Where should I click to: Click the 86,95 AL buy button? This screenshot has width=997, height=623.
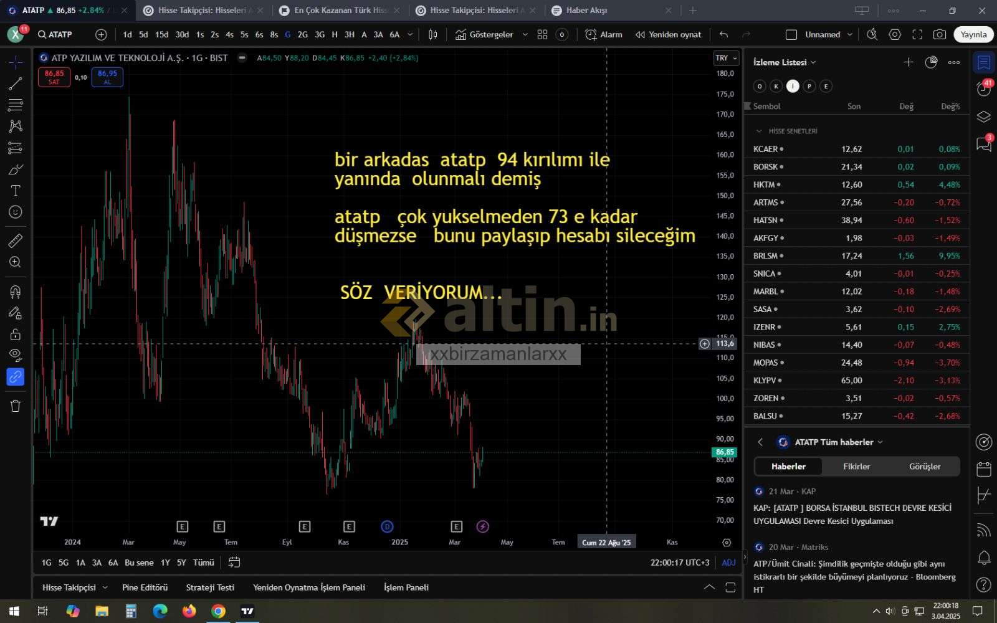click(107, 77)
